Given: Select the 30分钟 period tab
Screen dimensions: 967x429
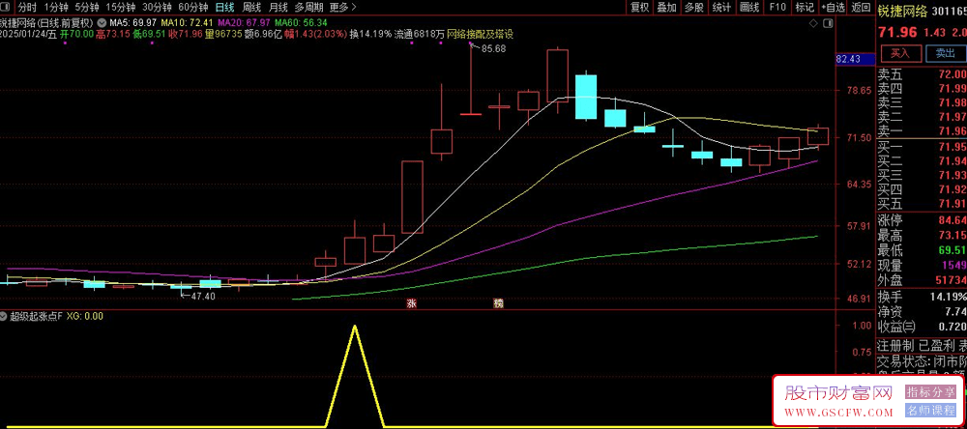Looking at the screenshot, I should tap(156, 8).
